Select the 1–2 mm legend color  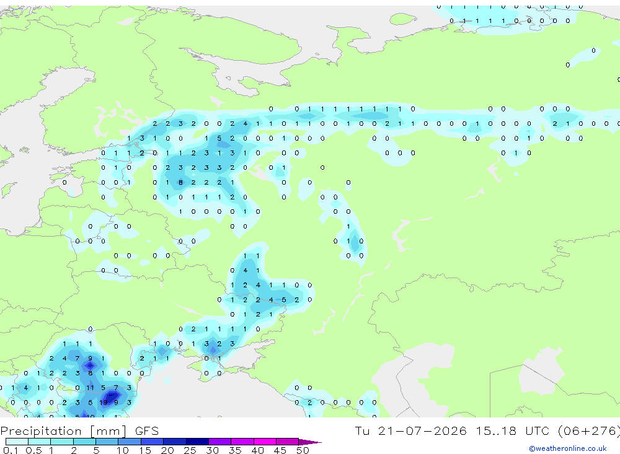click(62, 442)
